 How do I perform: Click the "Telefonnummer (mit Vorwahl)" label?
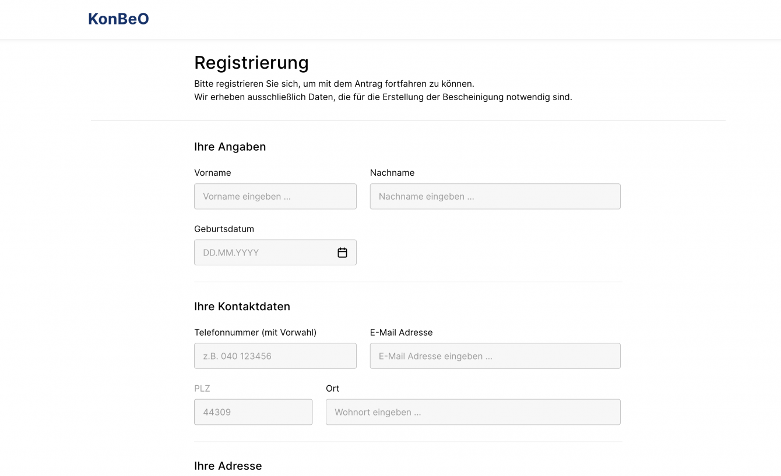tap(255, 332)
